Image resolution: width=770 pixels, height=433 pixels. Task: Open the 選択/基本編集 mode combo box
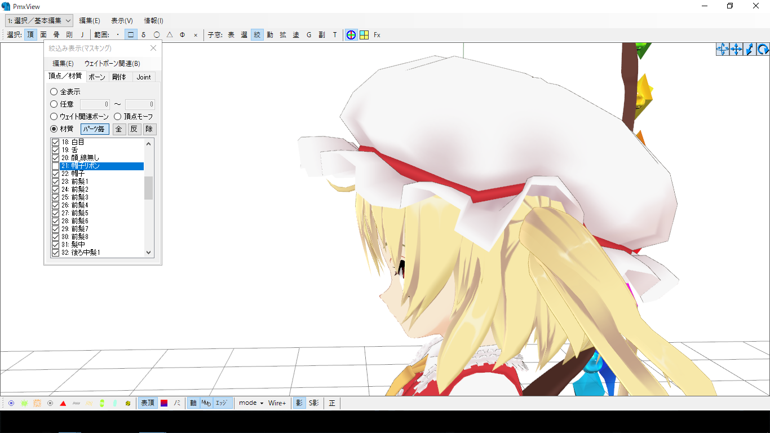39,20
